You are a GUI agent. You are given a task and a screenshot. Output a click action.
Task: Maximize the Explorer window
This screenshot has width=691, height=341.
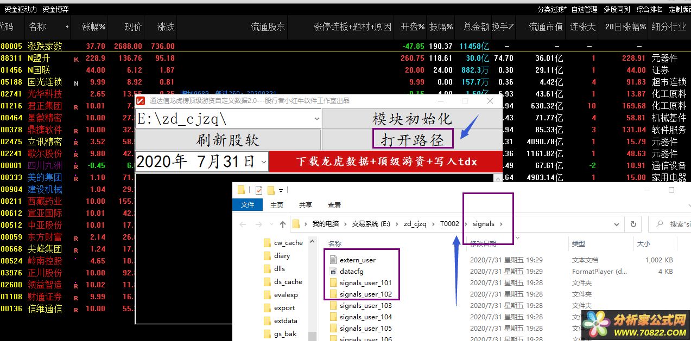pyautogui.click(x=671, y=190)
